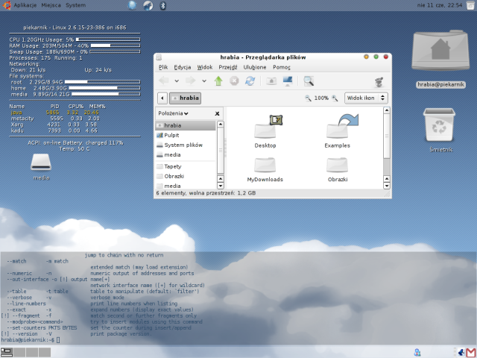Click the file view scroll up arrow

(x=387, y=110)
